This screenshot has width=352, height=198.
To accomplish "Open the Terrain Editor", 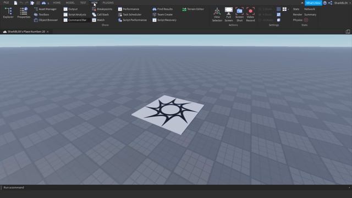I will tap(193, 9).
